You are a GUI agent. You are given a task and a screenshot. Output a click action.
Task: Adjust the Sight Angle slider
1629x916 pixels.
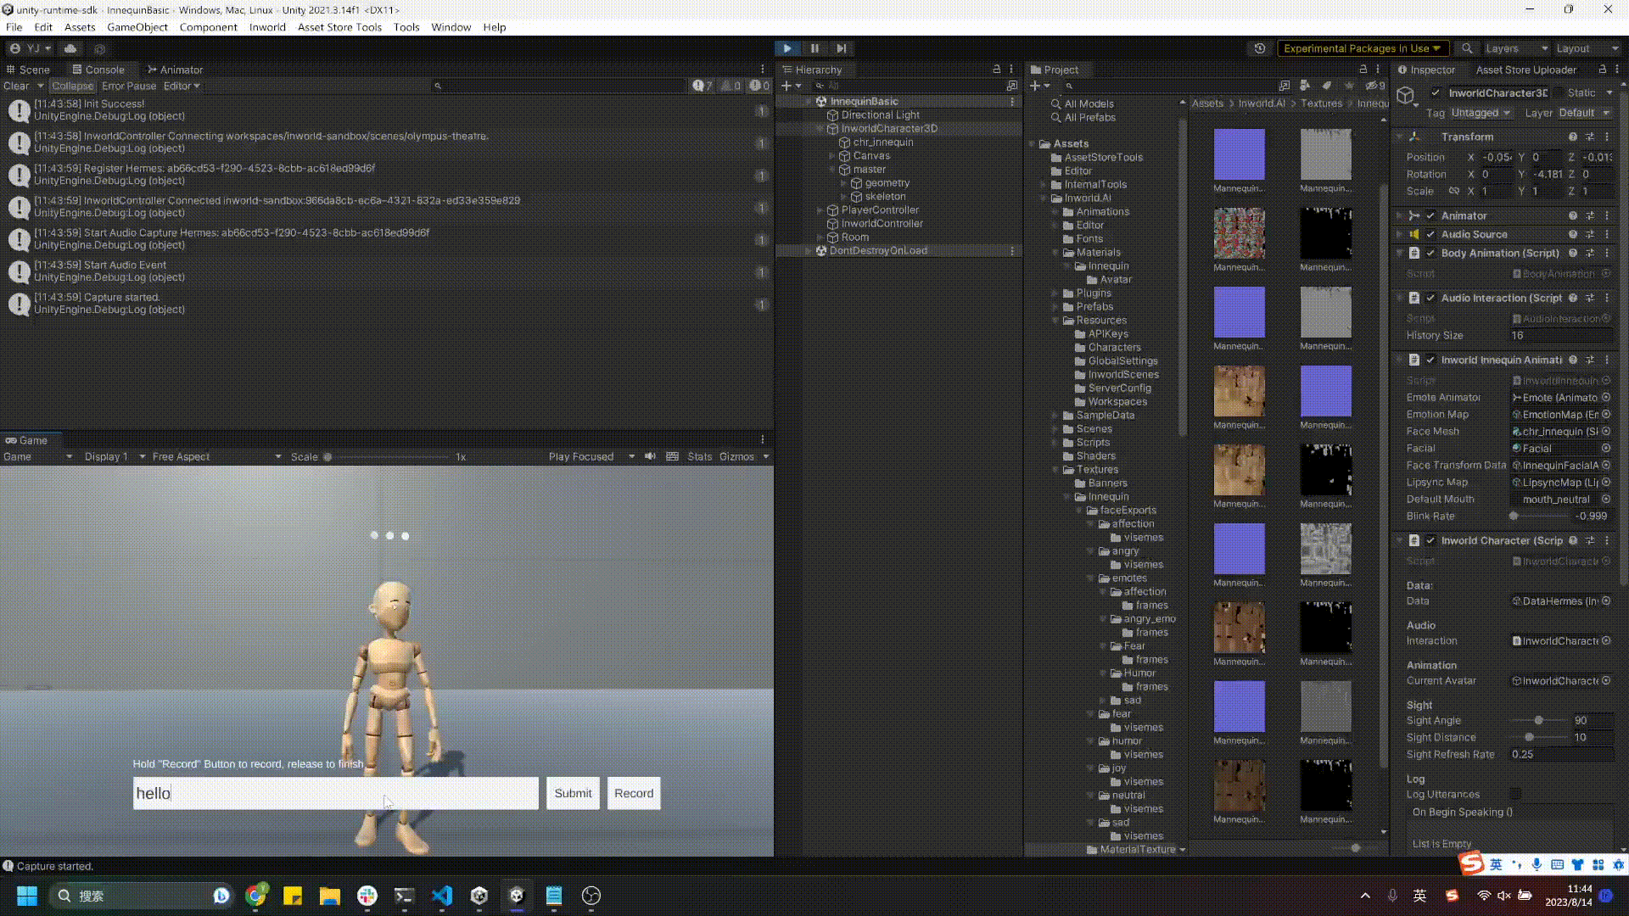1538,721
